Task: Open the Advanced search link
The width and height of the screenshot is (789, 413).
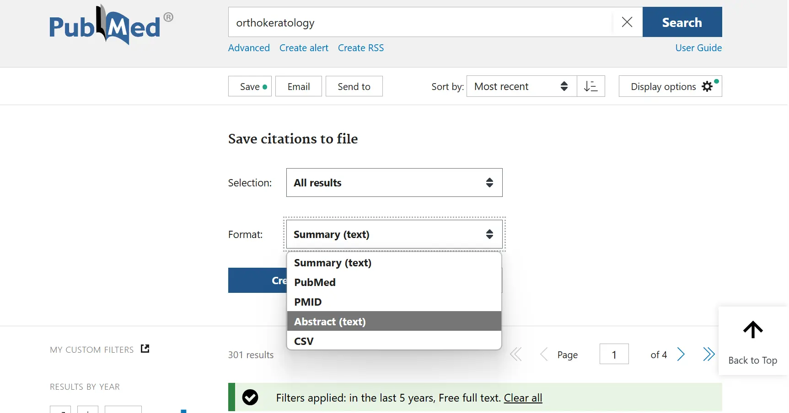Action: coord(249,48)
